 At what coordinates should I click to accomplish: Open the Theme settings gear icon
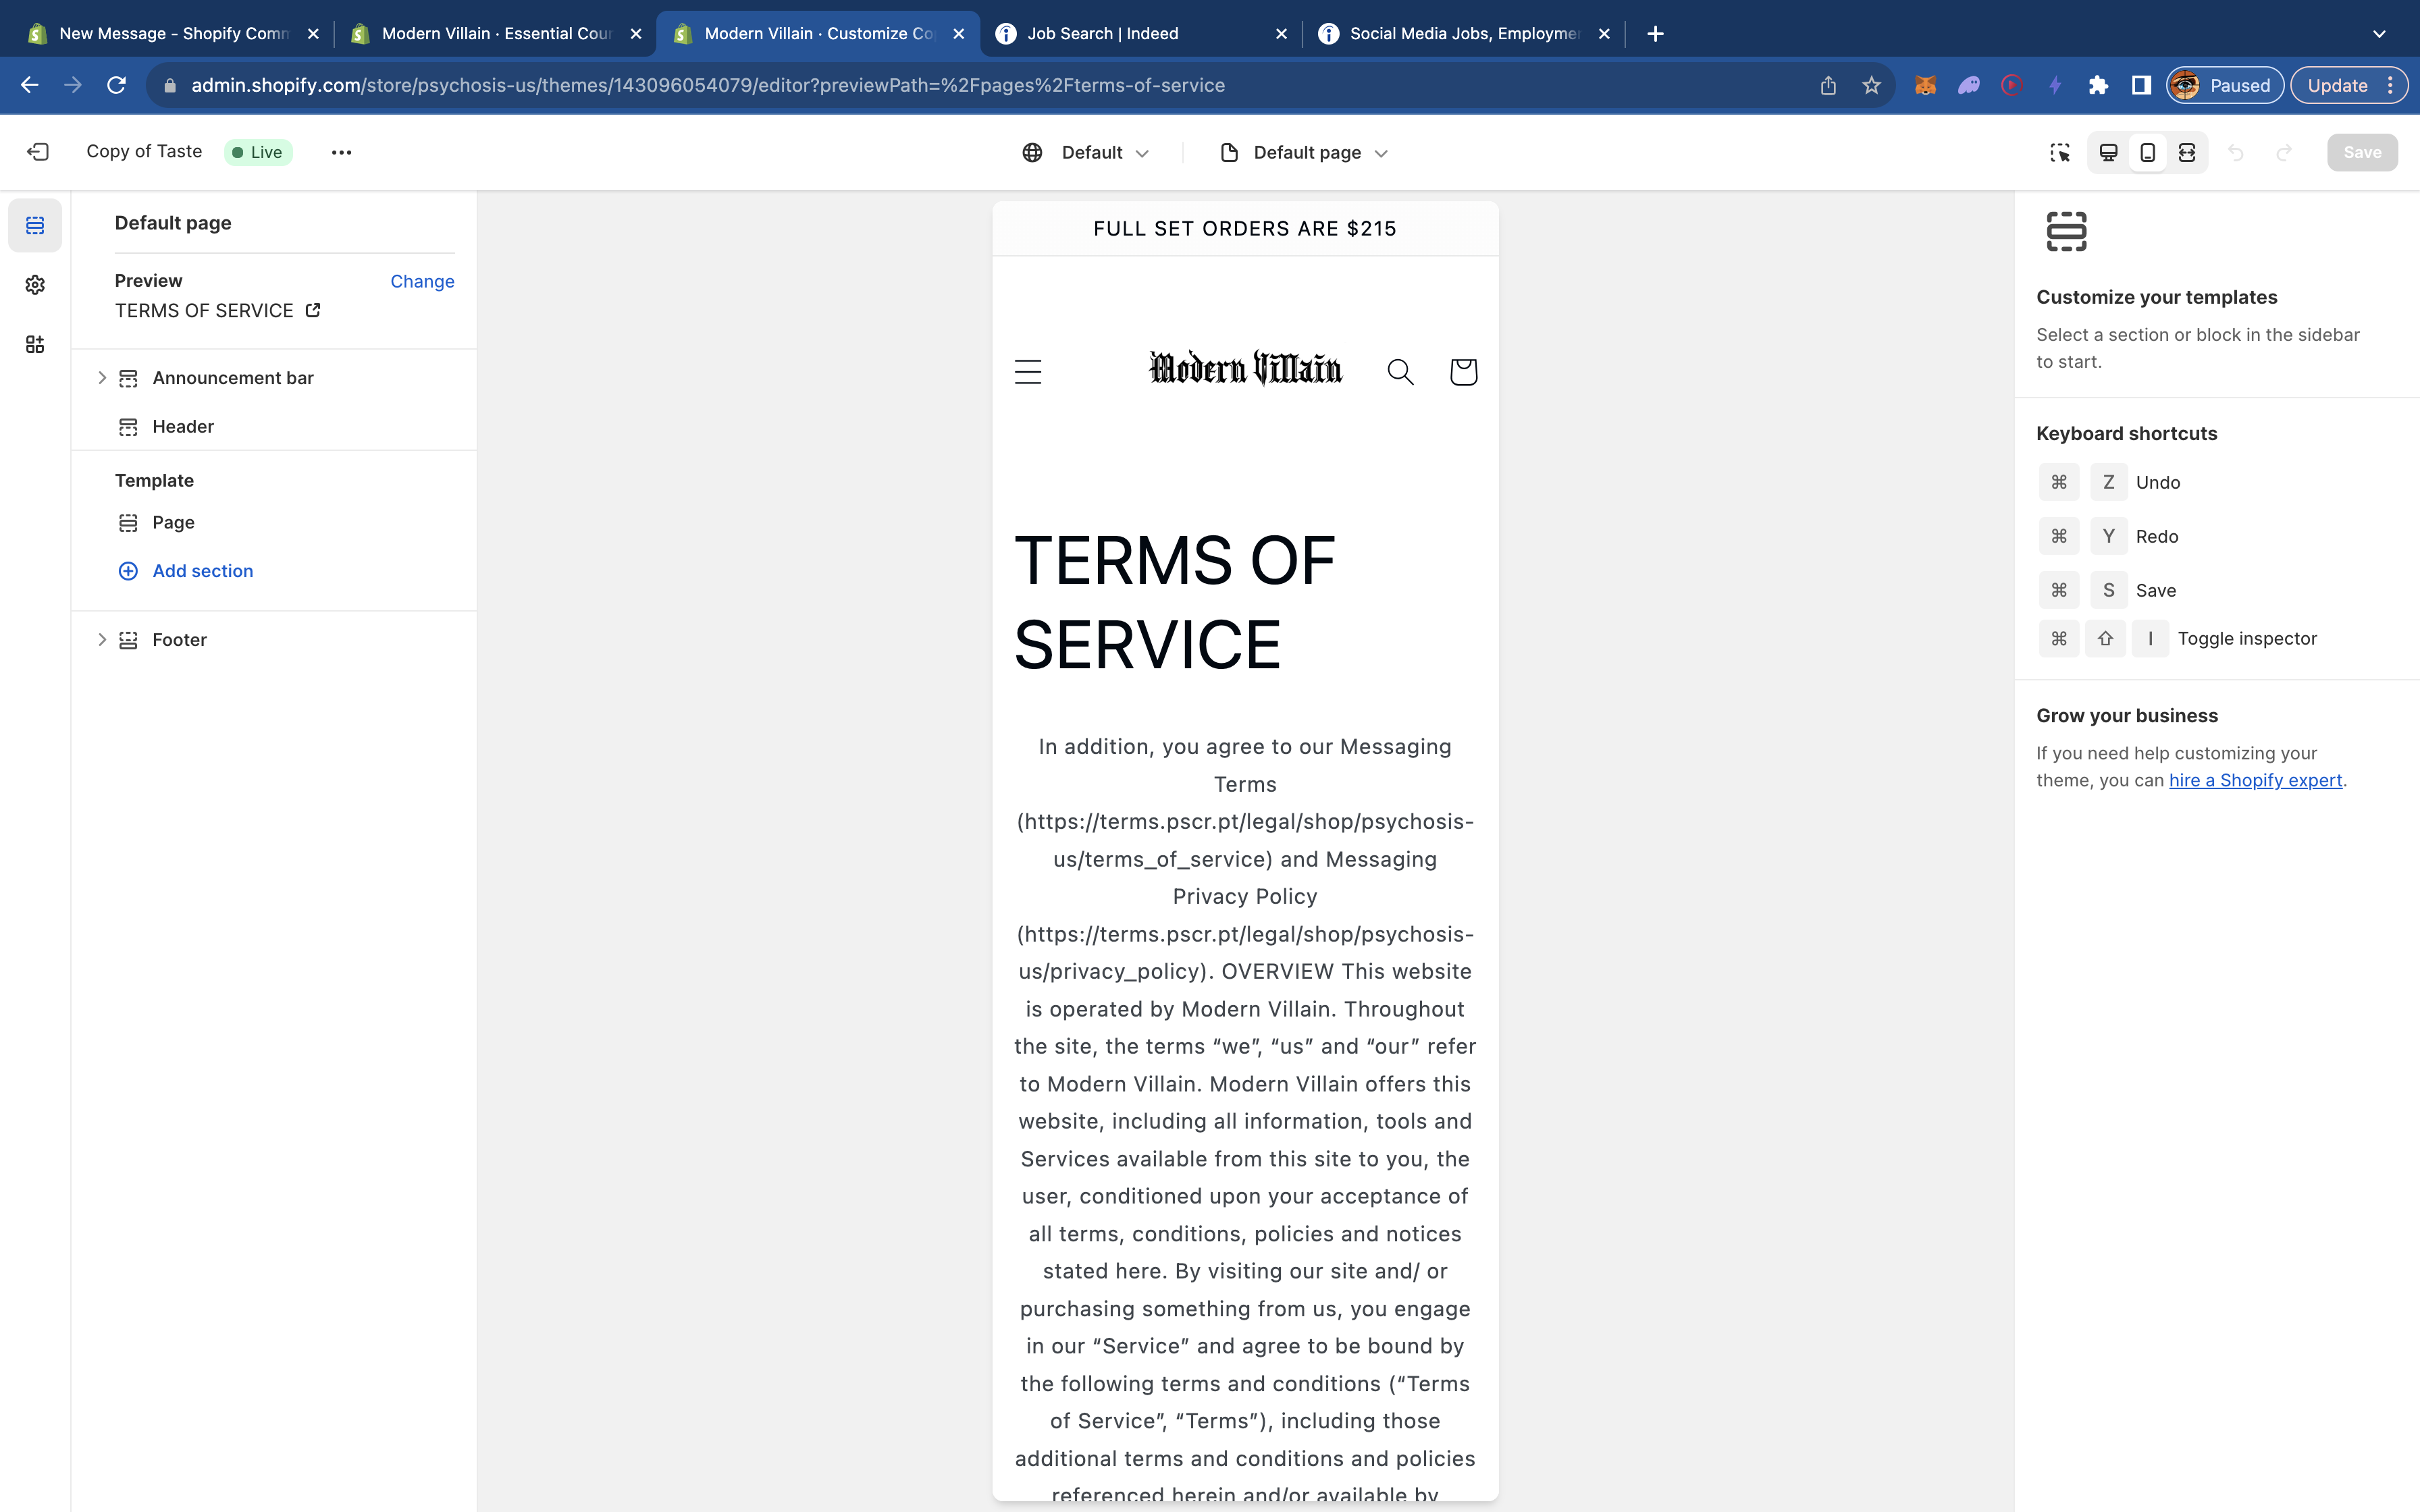[x=35, y=285]
